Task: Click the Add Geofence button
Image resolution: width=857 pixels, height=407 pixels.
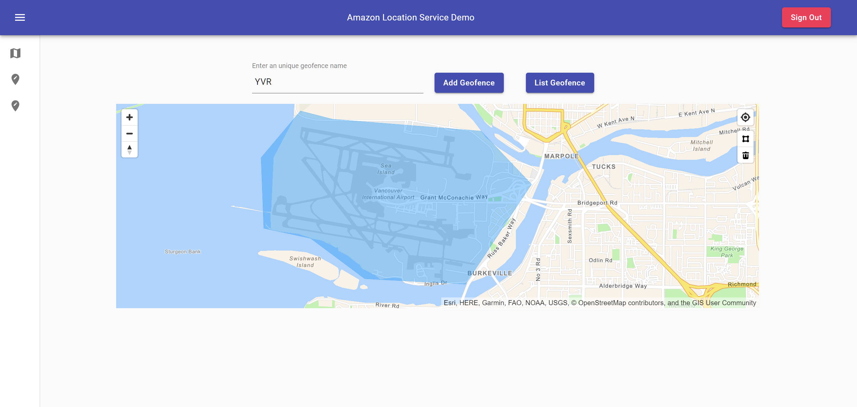Action: [x=468, y=82]
